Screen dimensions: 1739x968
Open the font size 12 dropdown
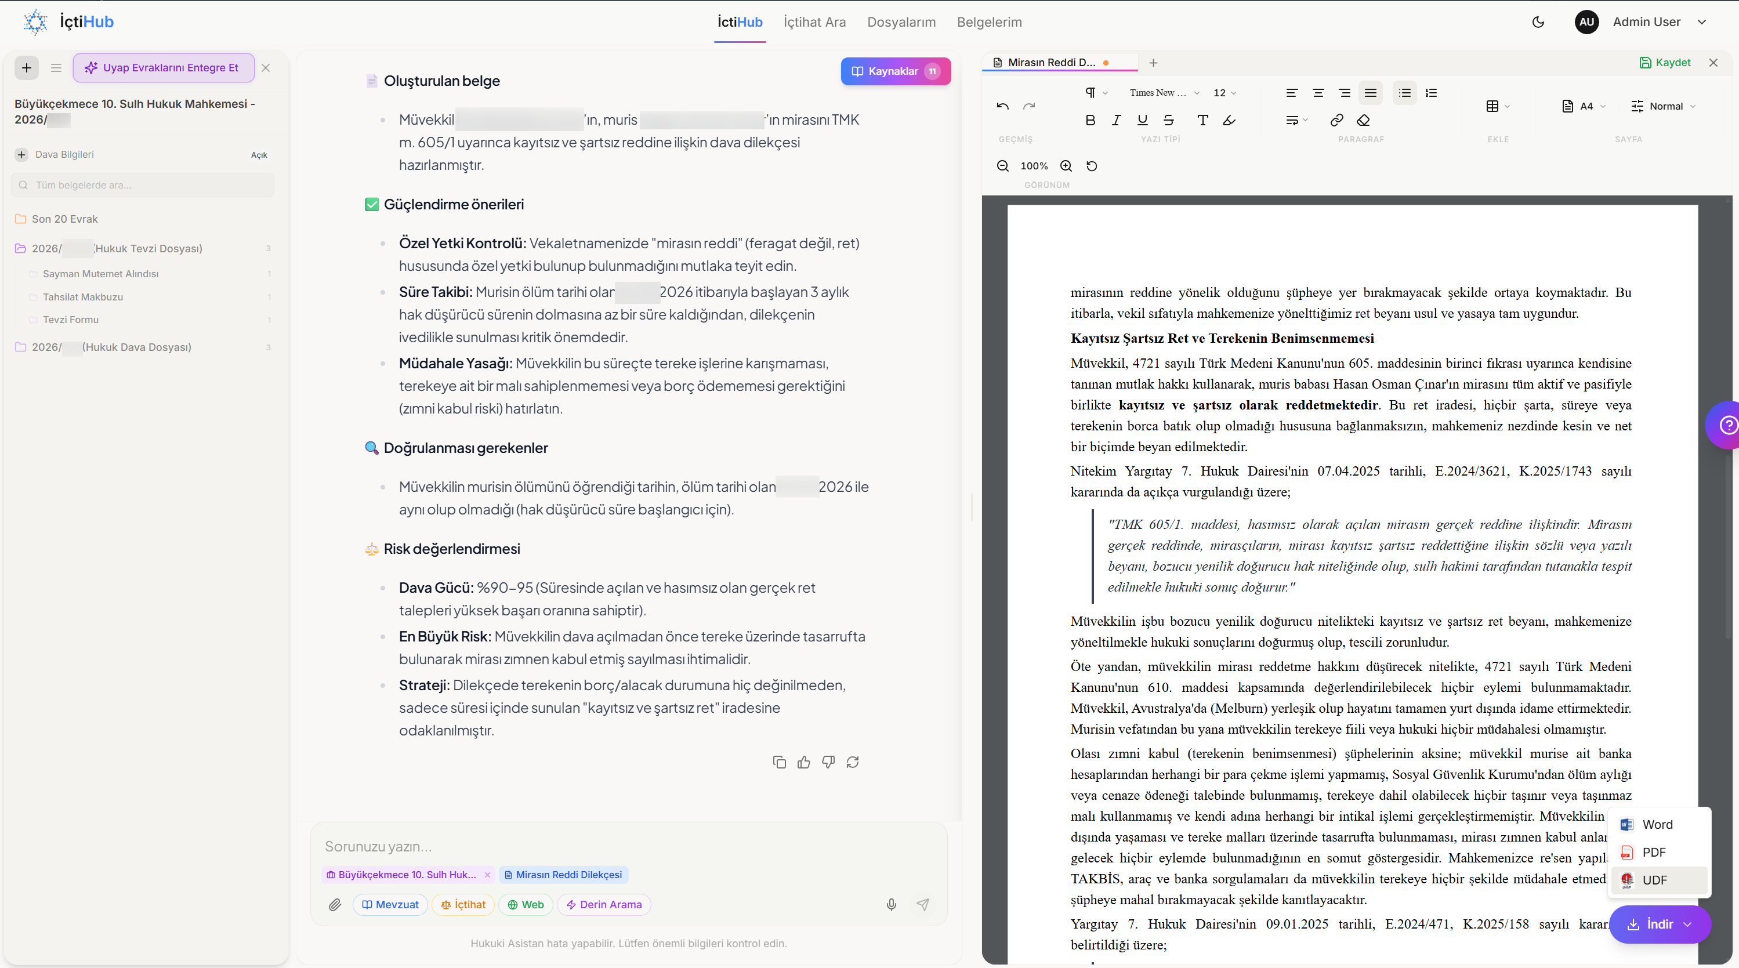(x=1224, y=92)
